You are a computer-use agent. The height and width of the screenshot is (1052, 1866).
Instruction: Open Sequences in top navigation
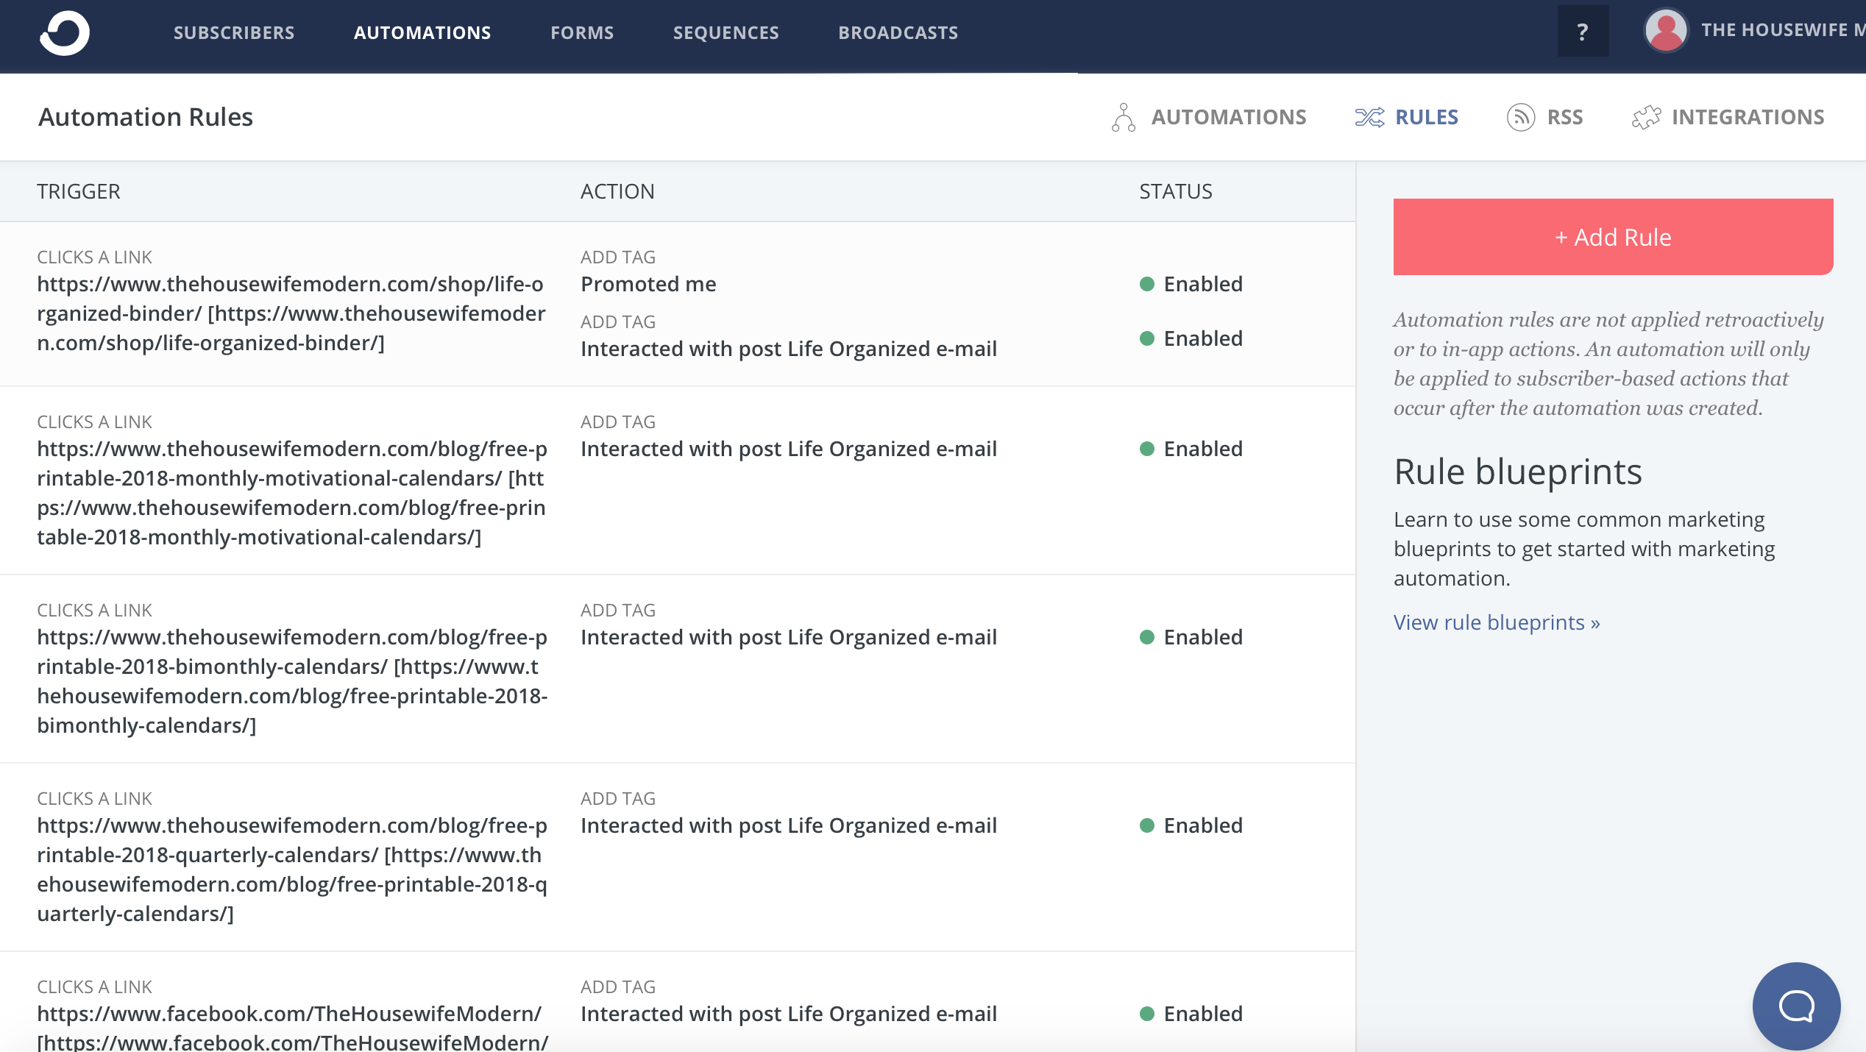726,32
